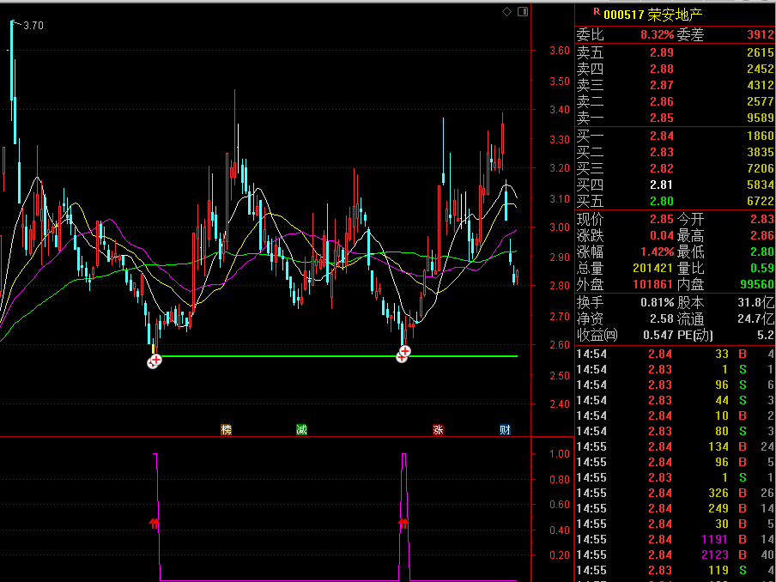Click the 买五 bid row at 2.80

675,201
